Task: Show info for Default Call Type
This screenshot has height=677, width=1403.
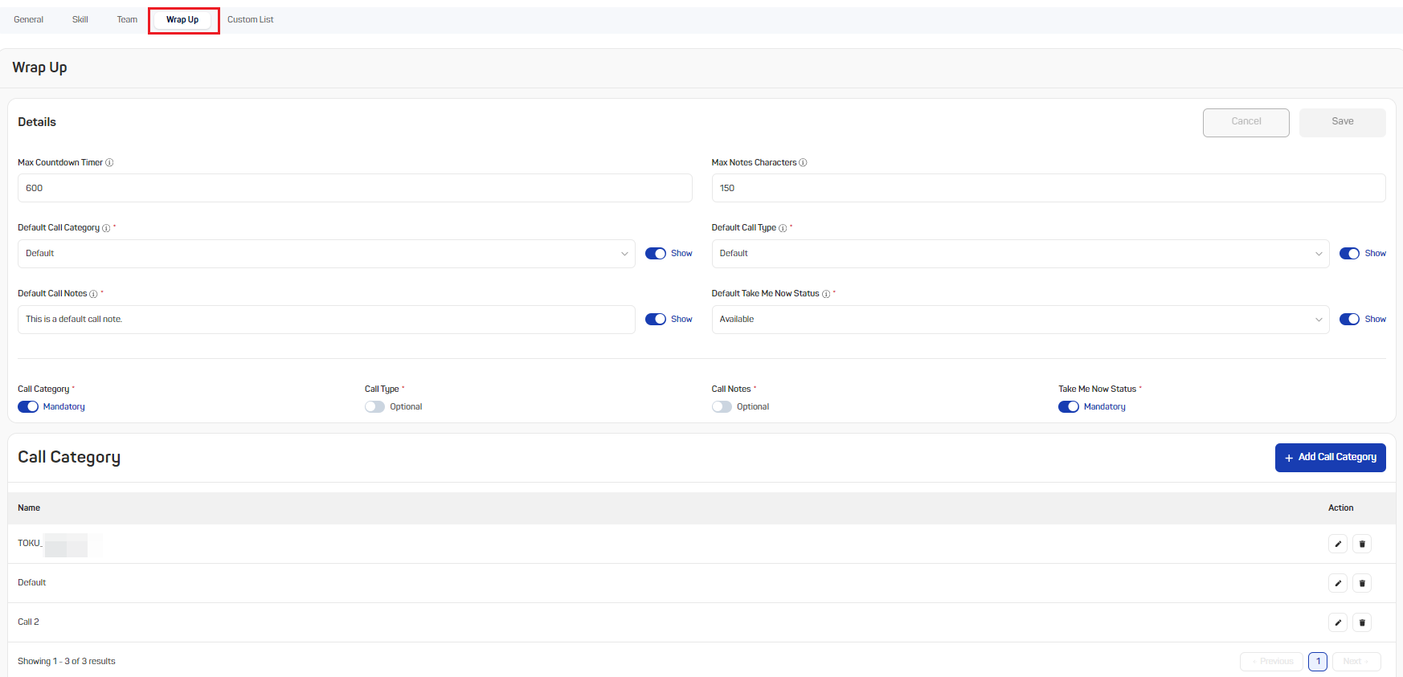Action: 783,228
